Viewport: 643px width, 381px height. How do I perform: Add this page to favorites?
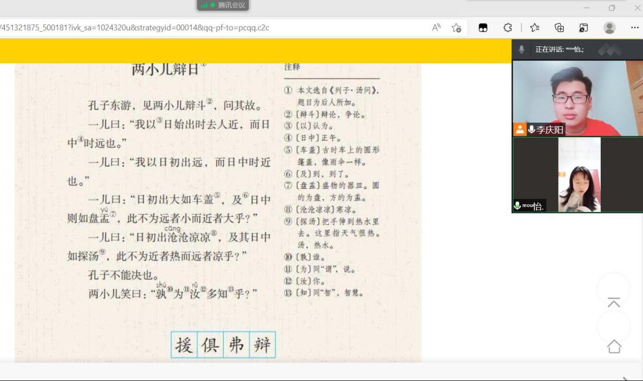click(x=456, y=28)
